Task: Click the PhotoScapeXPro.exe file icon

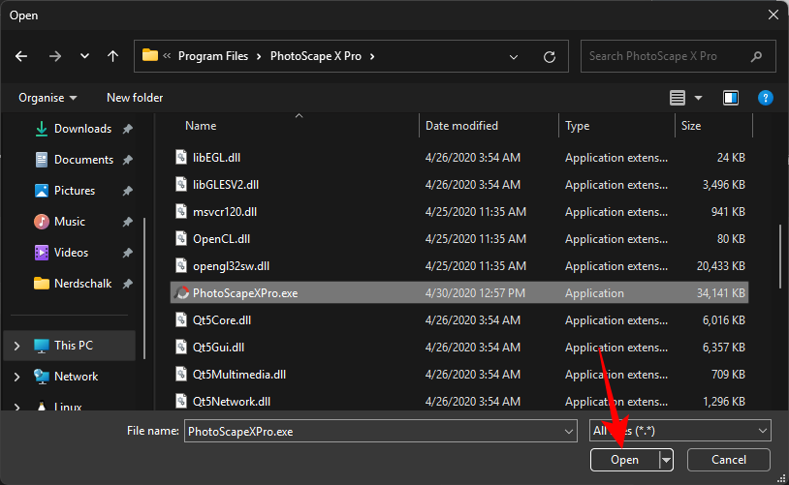Action: coord(181,293)
